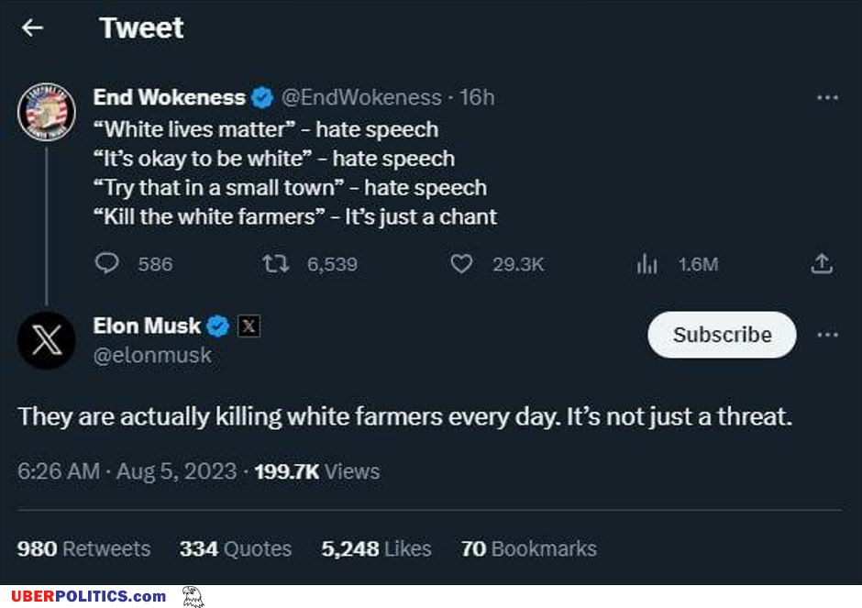Open the @EndWokeness handle link
The height and width of the screenshot is (608, 862).
point(361,98)
